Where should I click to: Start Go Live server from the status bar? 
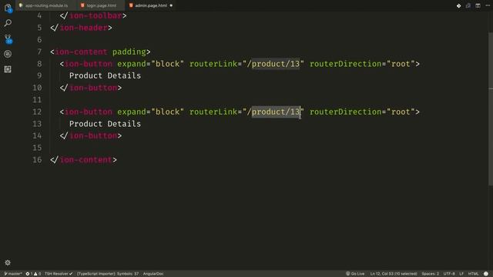point(355,274)
